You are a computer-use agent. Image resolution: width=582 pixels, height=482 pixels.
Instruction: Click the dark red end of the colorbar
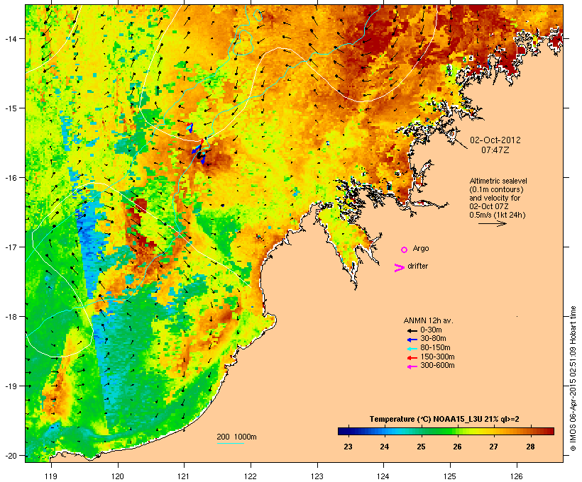point(550,431)
